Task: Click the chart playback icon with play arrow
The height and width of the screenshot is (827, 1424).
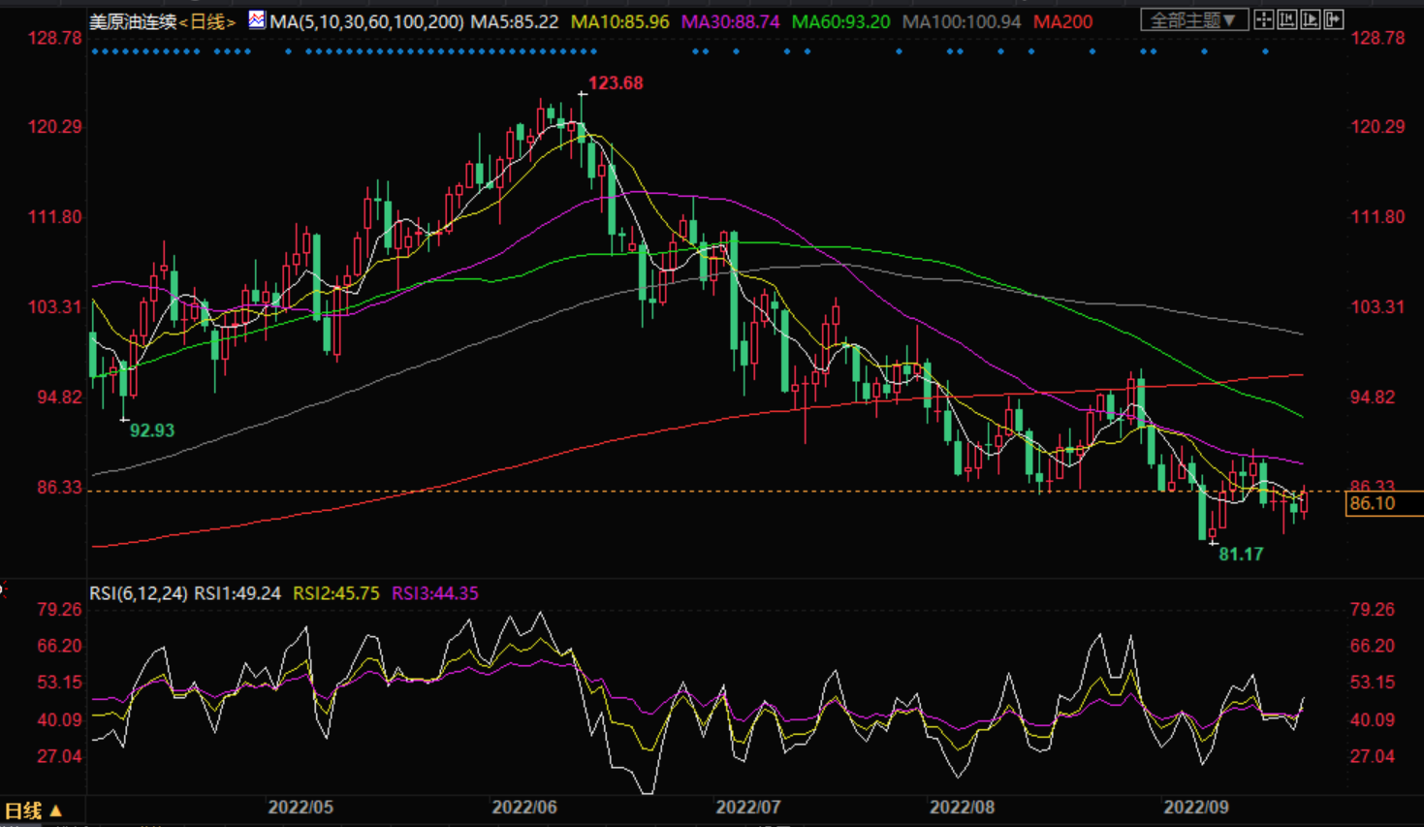Action: click(1311, 19)
